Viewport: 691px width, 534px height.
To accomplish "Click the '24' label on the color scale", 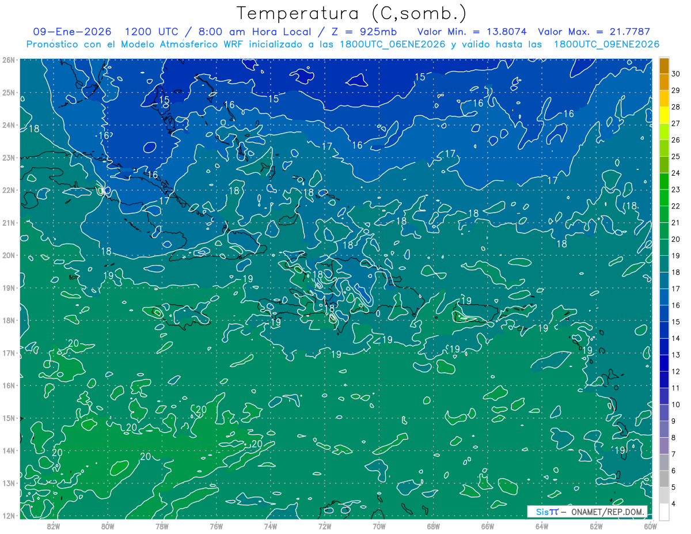I will [676, 173].
